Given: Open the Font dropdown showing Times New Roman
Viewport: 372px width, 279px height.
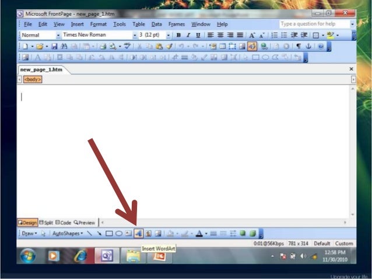Looking at the screenshot, I should (x=135, y=36).
